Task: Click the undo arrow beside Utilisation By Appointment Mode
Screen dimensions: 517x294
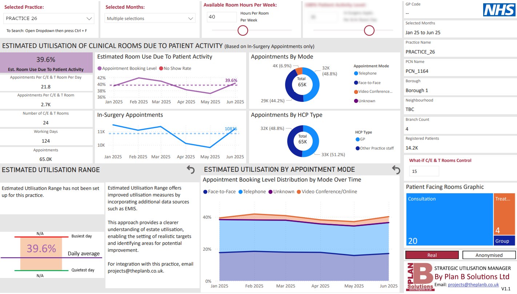Action: (x=396, y=170)
